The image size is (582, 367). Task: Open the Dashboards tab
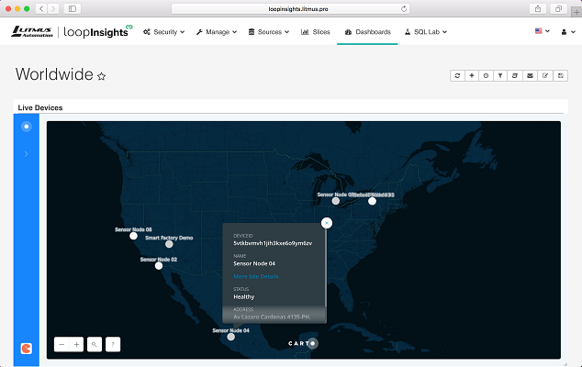367,32
